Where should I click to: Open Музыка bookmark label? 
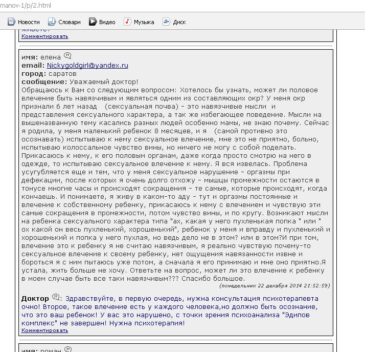[144, 22]
